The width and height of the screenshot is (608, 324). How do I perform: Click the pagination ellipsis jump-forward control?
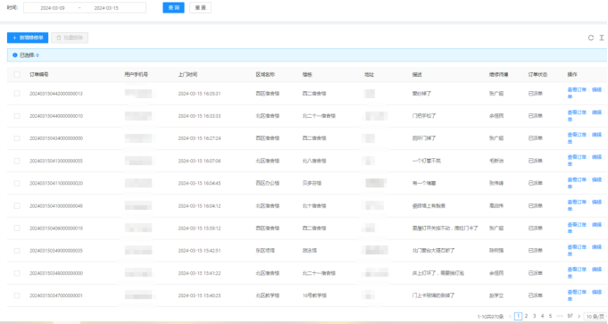(560, 316)
